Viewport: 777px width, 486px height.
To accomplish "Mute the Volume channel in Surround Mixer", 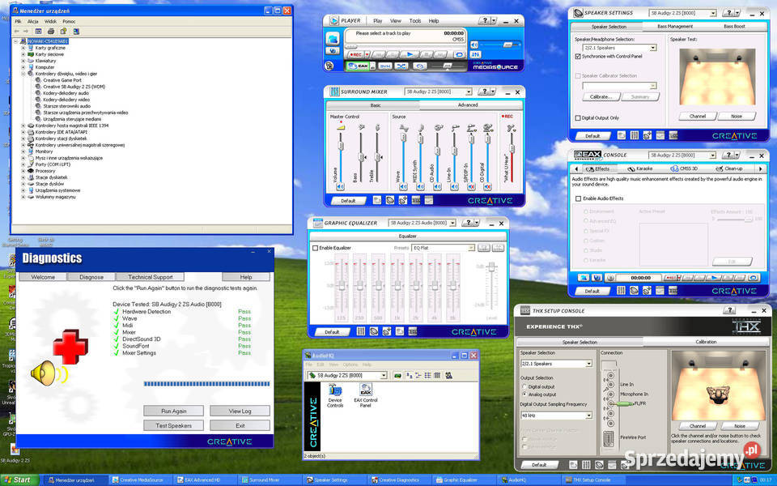I will pos(340,186).
